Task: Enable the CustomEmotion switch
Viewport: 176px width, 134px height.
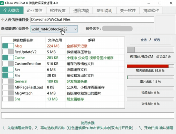Action: coord(8,63)
